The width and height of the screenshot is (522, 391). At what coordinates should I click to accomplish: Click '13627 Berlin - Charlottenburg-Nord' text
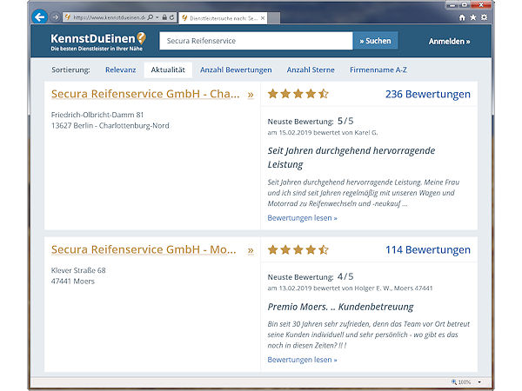tap(110, 126)
